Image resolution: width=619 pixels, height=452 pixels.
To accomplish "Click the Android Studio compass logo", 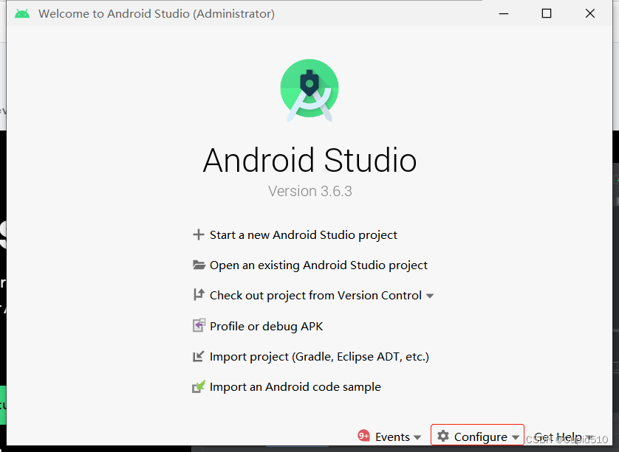I will (309, 90).
